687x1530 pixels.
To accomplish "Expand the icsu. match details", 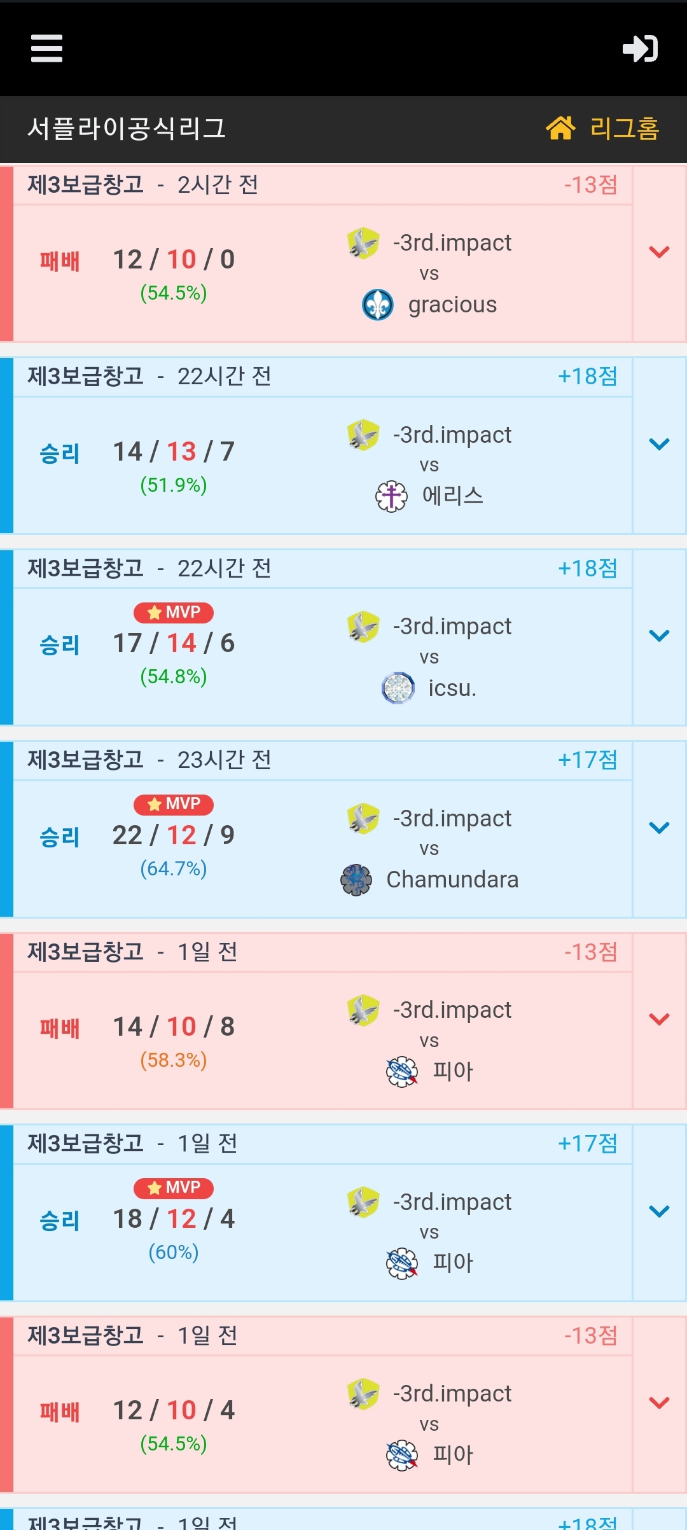I will [659, 636].
